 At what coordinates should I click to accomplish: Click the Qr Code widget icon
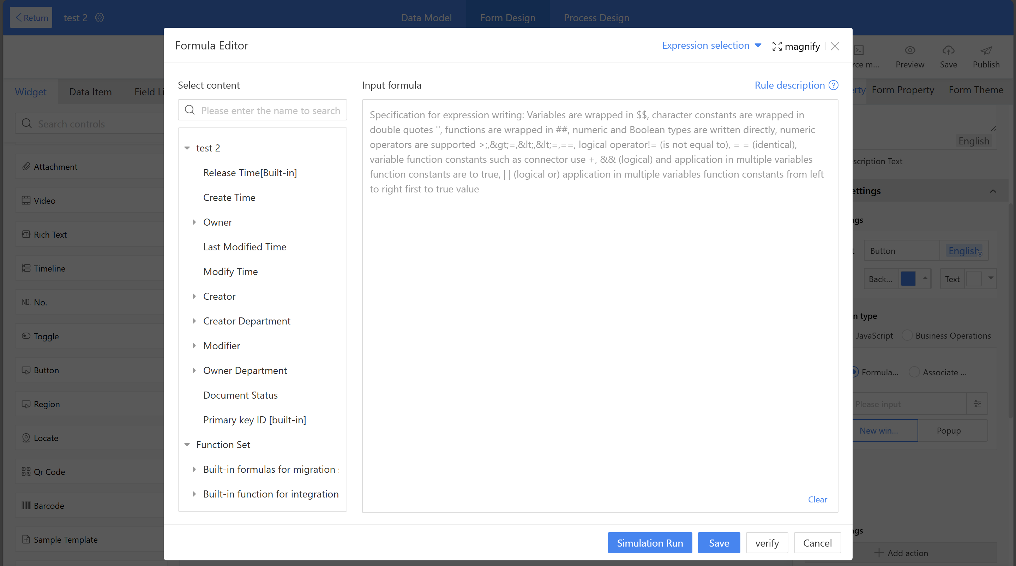coord(26,471)
